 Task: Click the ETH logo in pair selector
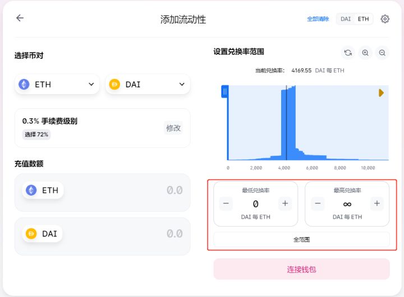tap(24, 84)
